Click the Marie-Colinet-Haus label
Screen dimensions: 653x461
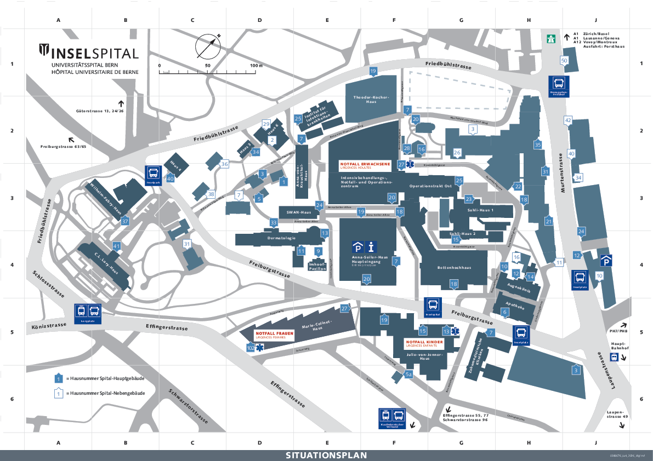(317, 325)
